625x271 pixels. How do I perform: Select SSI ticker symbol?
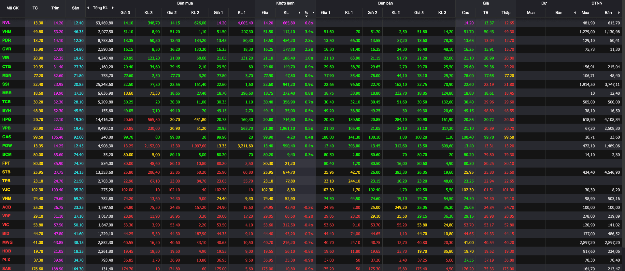pyautogui.click(x=6, y=84)
